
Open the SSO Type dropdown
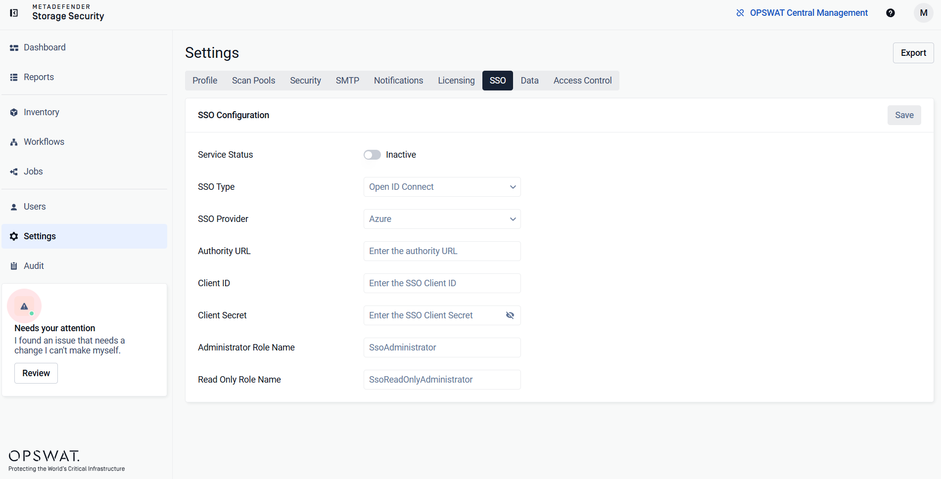[x=442, y=187]
